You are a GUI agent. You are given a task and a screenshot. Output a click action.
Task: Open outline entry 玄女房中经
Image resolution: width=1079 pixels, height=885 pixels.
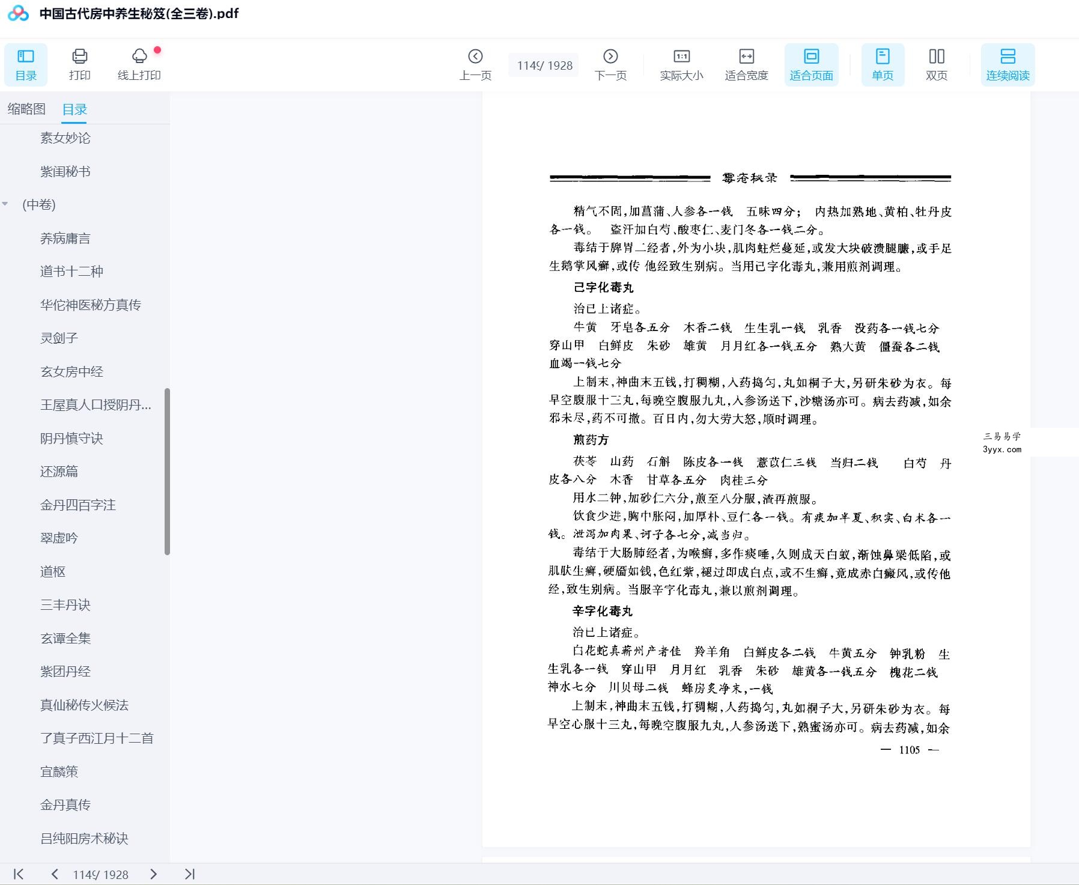(71, 371)
